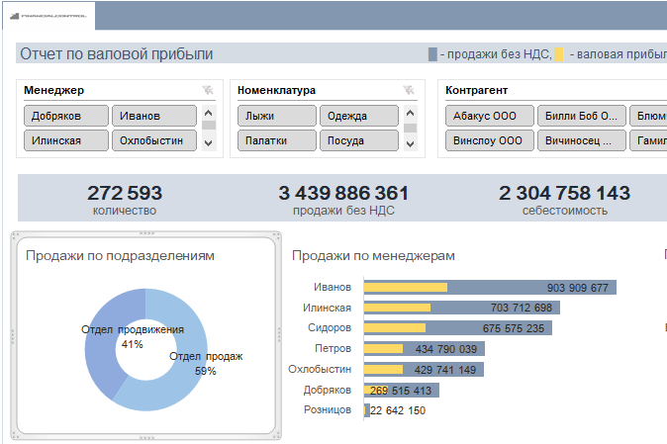
Task: Click Менеджер slicer scrollbar thumb
Action: [x=209, y=126]
